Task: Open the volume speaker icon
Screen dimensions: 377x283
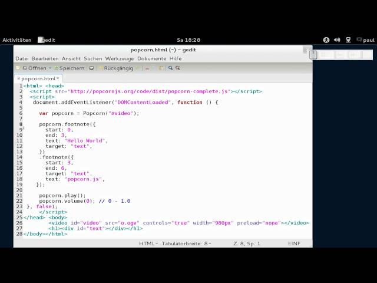Action: [337, 40]
